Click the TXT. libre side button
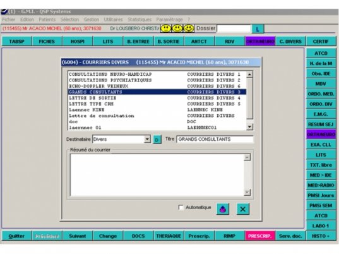 [321, 165]
